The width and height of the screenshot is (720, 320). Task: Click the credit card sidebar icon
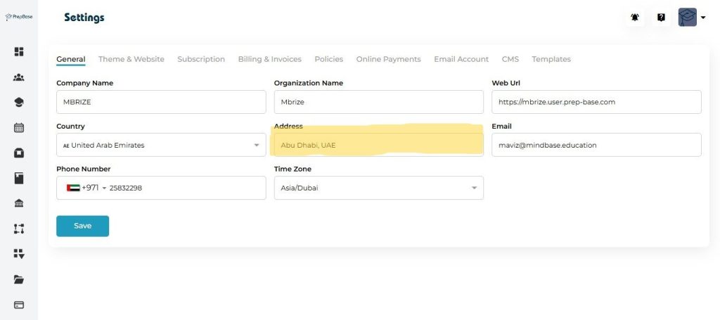[x=19, y=305]
